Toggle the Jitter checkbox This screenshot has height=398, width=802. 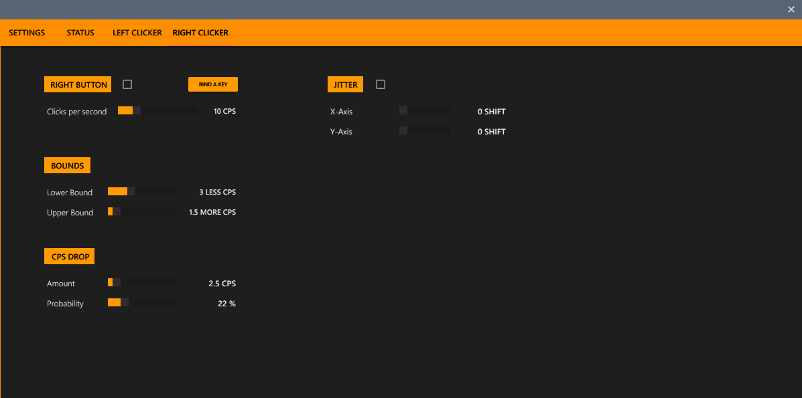[x=381, y=84]
